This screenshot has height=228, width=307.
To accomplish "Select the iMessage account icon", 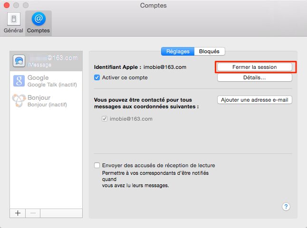I will [19, 61].
